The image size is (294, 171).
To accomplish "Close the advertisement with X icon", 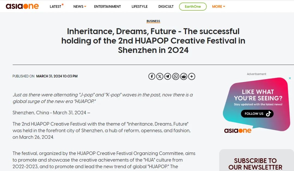I will pyautogui.click(x=290, y=78).
